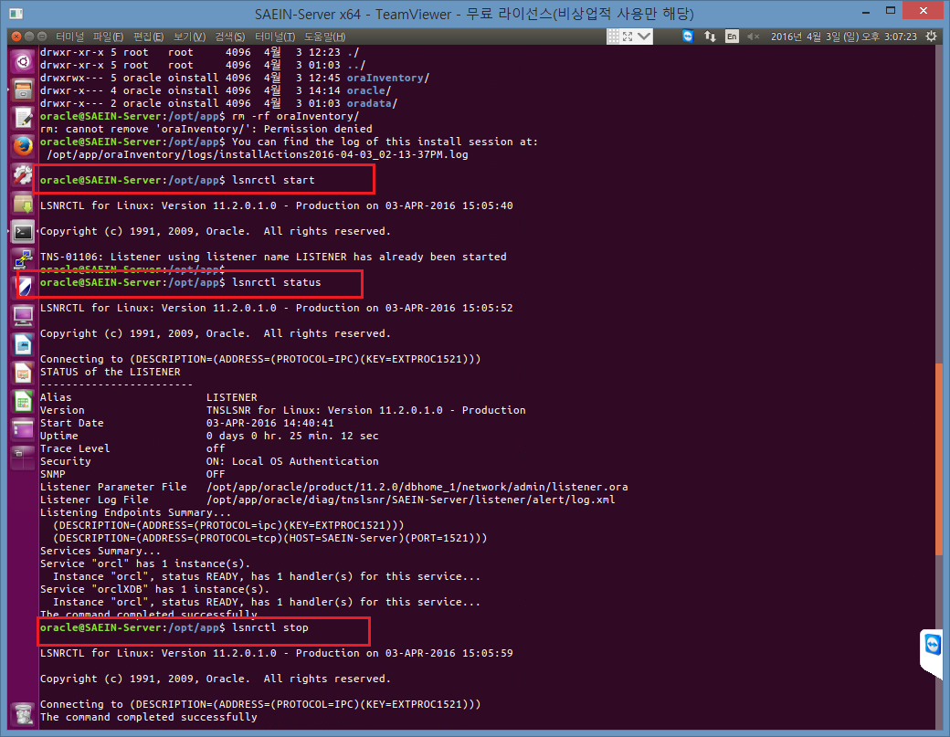Grab the TeamViewer toolbar dotted handle
The width and height of the screenshot is (950, 737).
click(x=613, y=37)
